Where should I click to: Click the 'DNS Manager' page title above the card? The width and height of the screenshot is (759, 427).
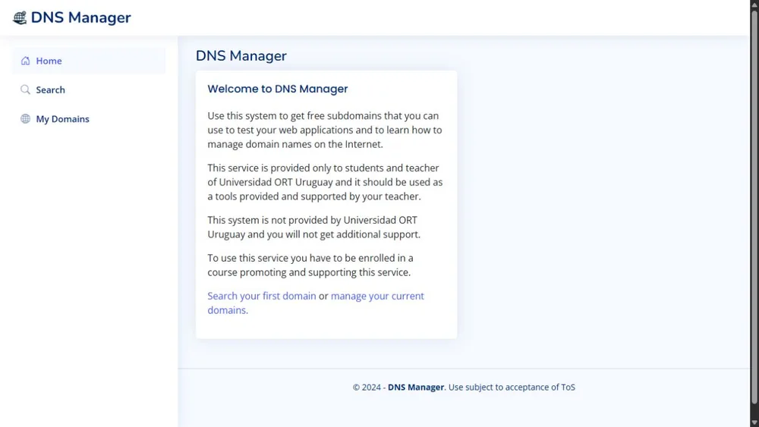(241, 55)
